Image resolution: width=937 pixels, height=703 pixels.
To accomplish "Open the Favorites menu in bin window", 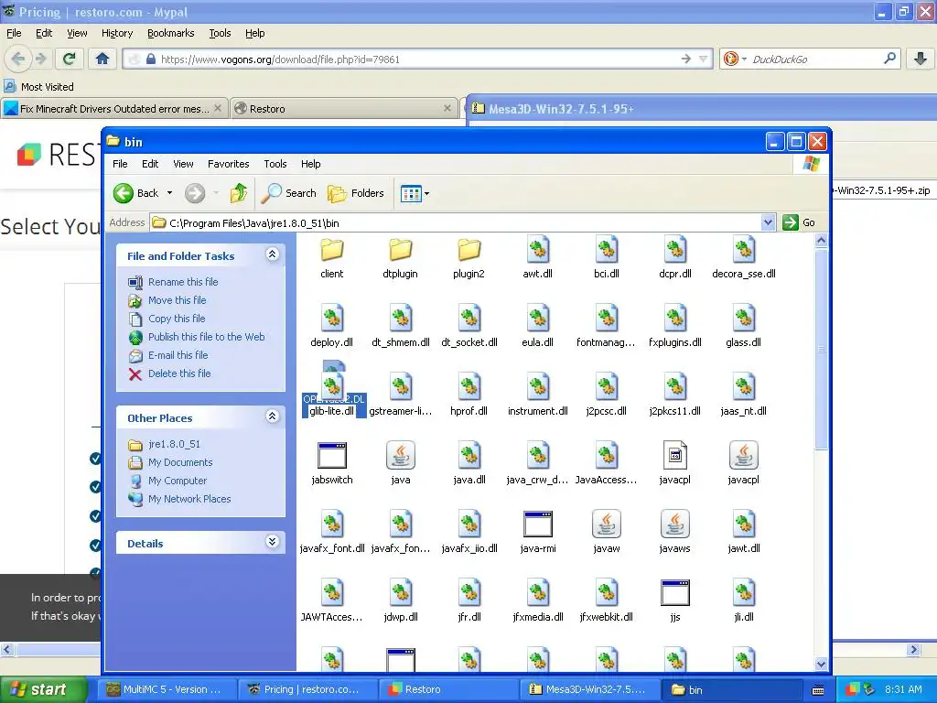I will [228, 164].
